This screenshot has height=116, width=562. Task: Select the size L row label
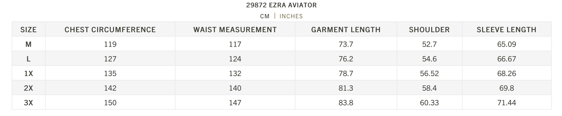tap(29, 59)
